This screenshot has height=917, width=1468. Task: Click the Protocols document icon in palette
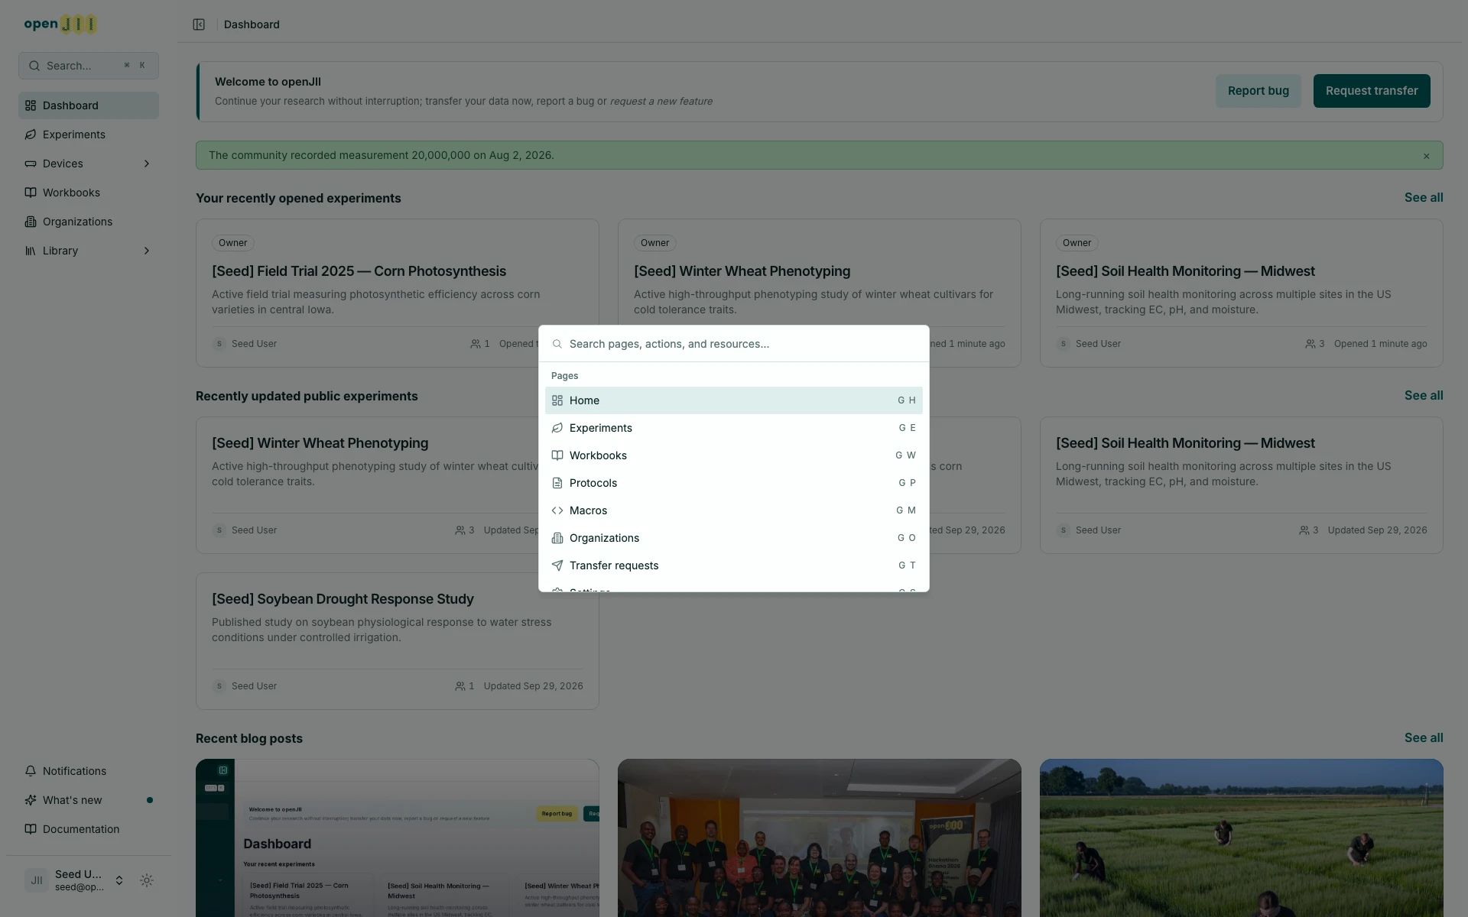coord(557,483)
